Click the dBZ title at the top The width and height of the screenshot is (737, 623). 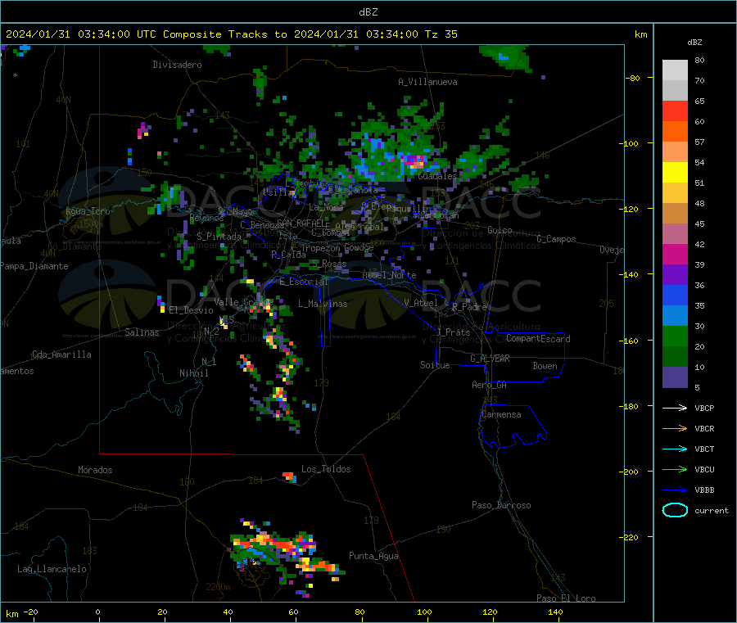(368, 12)
